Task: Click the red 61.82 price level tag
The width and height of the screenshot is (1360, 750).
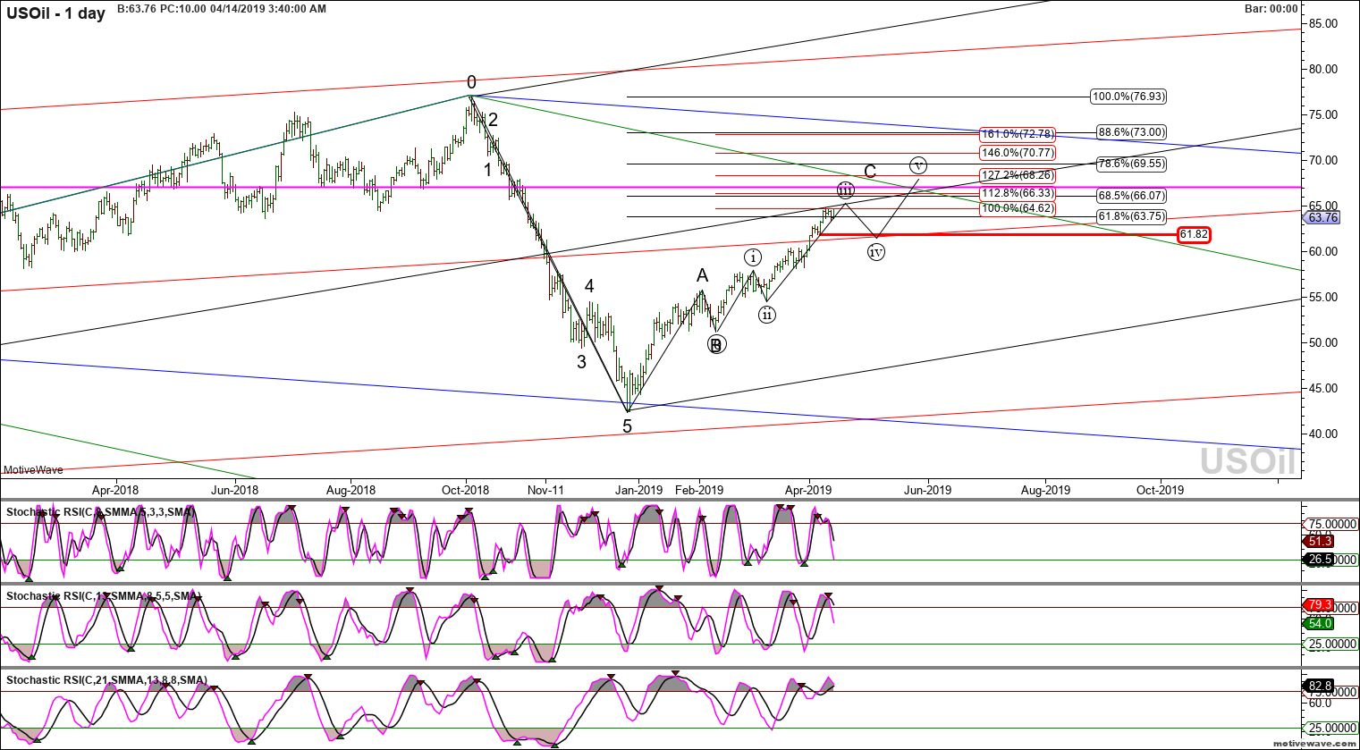Action: tap(1194, 235)
